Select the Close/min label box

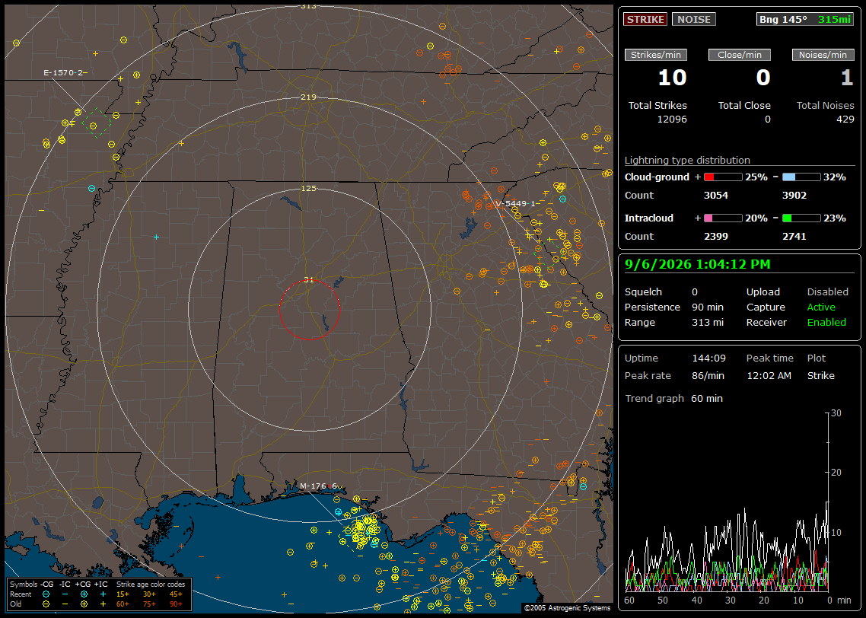click(740, 55)
